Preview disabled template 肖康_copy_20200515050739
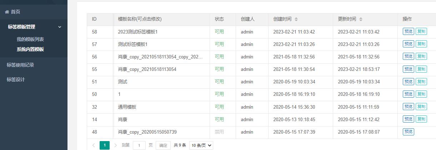The image size is (436, 150). coord(409,132)
